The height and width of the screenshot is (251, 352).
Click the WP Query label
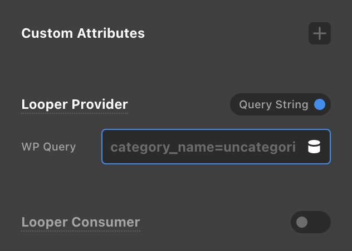click(x=48, y=147)
